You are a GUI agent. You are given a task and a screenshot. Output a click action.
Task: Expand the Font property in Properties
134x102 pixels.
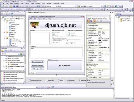pos(87,39)
